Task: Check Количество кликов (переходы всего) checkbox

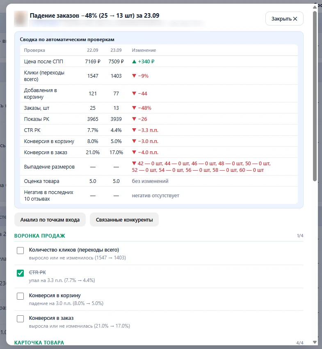Action: 20,250
